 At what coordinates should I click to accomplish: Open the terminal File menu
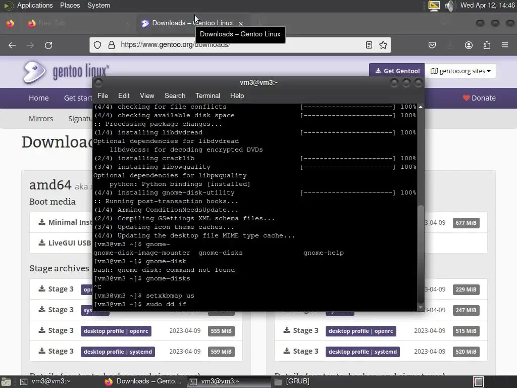pyautogui.click(x=102, y=95)
